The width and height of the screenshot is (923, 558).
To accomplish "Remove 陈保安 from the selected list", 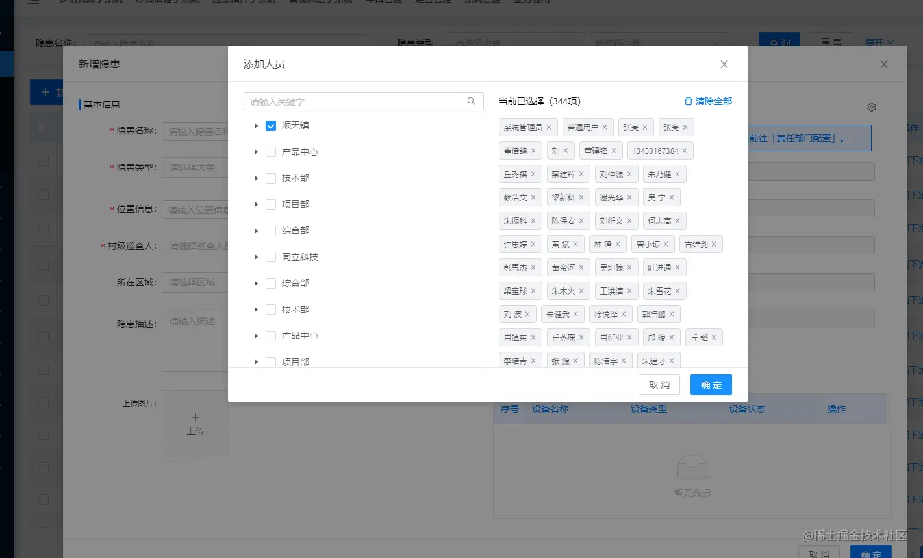I will click(581, 221).
